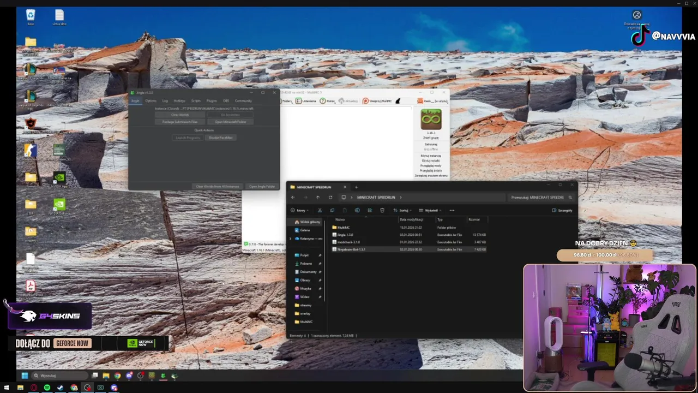Click the MultiMC cat icon

pos(398,101)
